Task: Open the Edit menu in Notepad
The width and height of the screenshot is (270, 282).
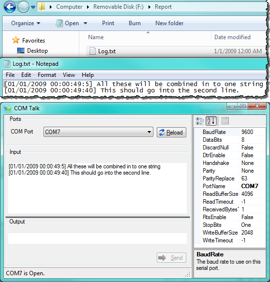Action: (26, 75)
